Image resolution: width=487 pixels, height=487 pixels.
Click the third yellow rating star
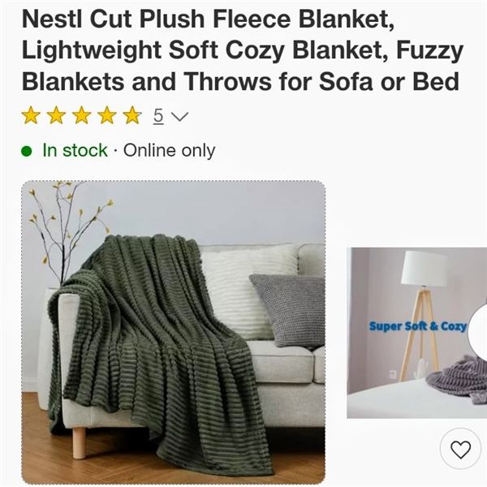(82, 115)
